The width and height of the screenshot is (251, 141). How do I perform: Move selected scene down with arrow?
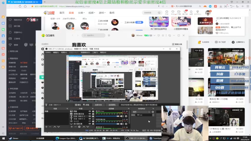pyautogui.click(x=59, y=127)
